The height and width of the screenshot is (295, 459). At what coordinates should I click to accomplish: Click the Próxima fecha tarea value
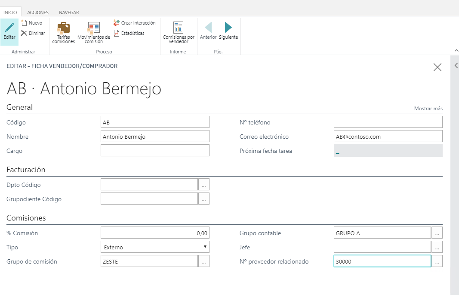[388, 151]
